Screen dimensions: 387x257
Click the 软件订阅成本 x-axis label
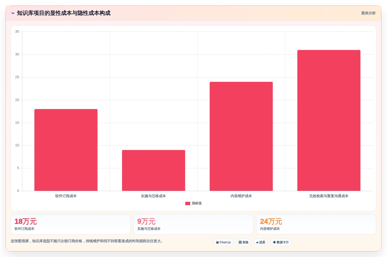tap(66, 196)
